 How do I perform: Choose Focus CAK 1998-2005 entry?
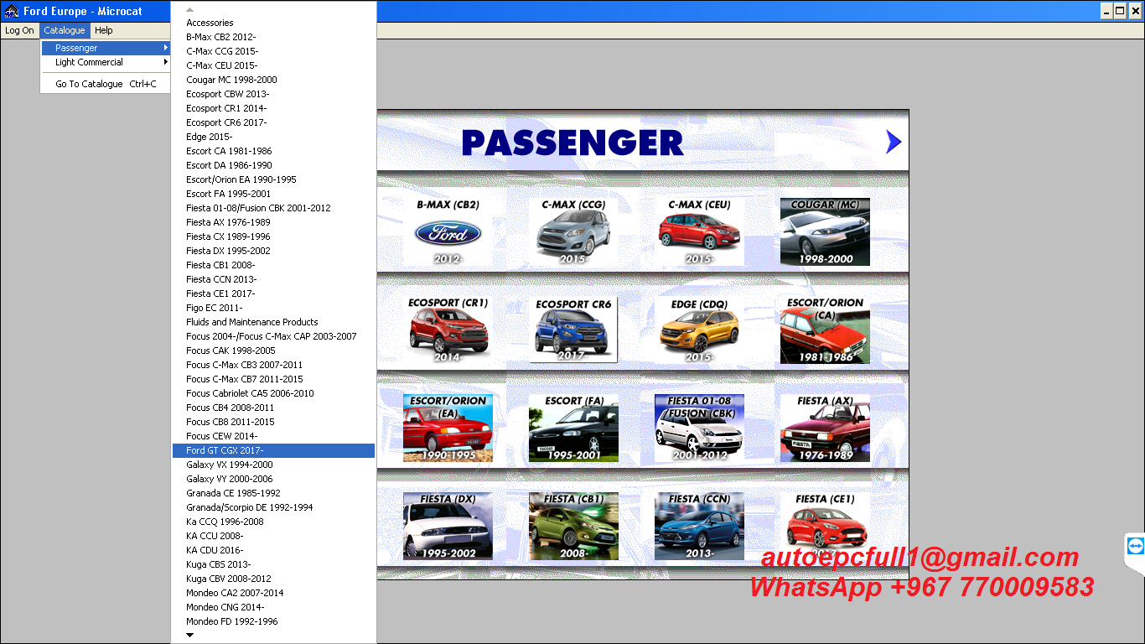coord(273,351)
